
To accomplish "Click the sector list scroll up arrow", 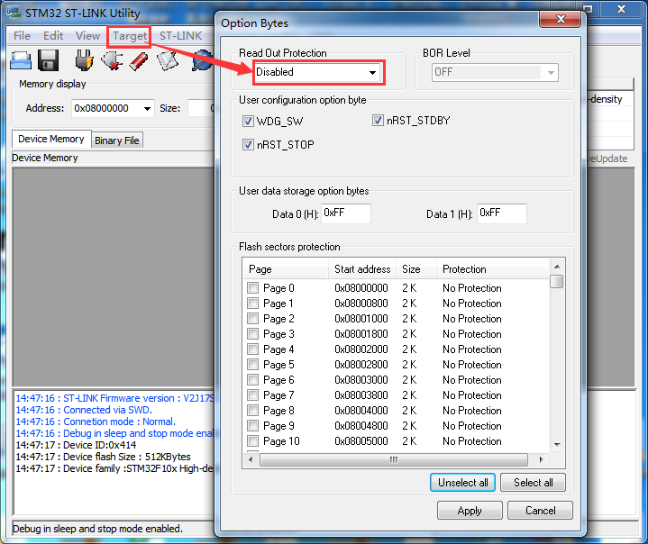I will 557,267.
